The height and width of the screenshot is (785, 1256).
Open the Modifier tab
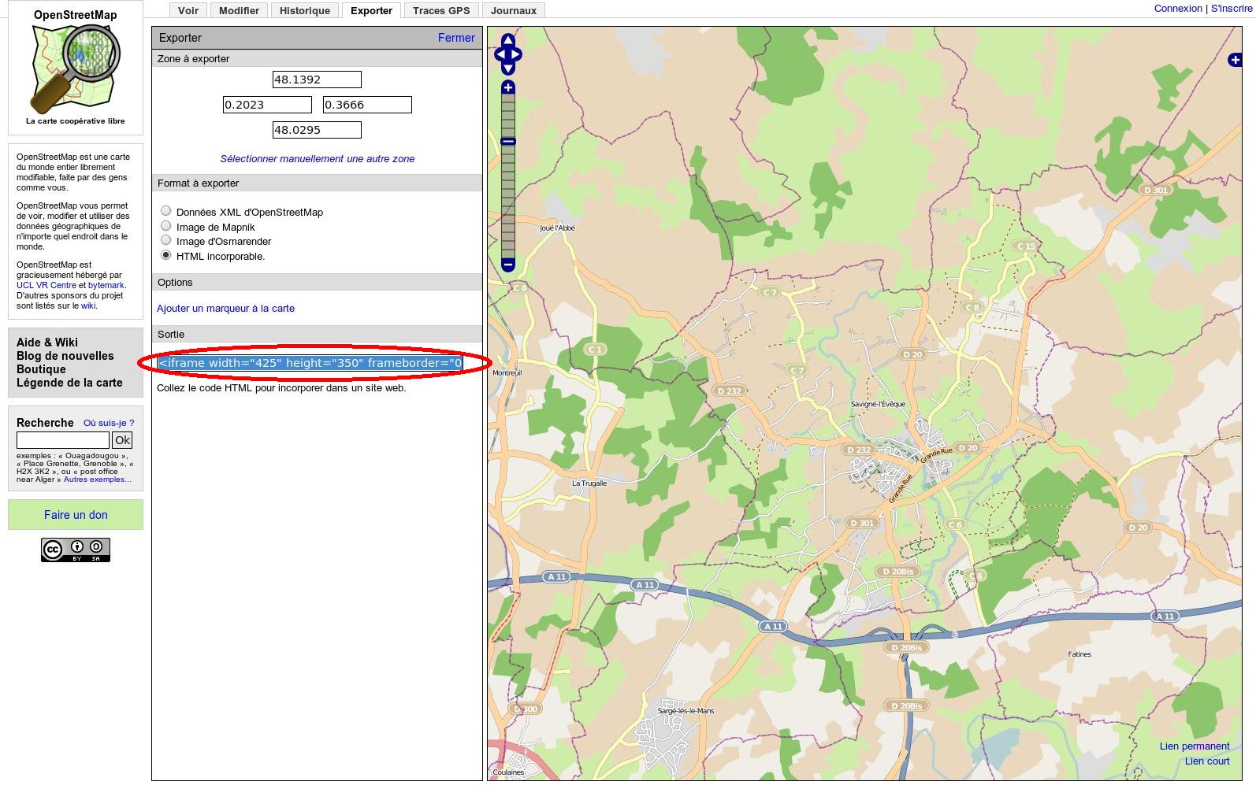coord(239,10)
